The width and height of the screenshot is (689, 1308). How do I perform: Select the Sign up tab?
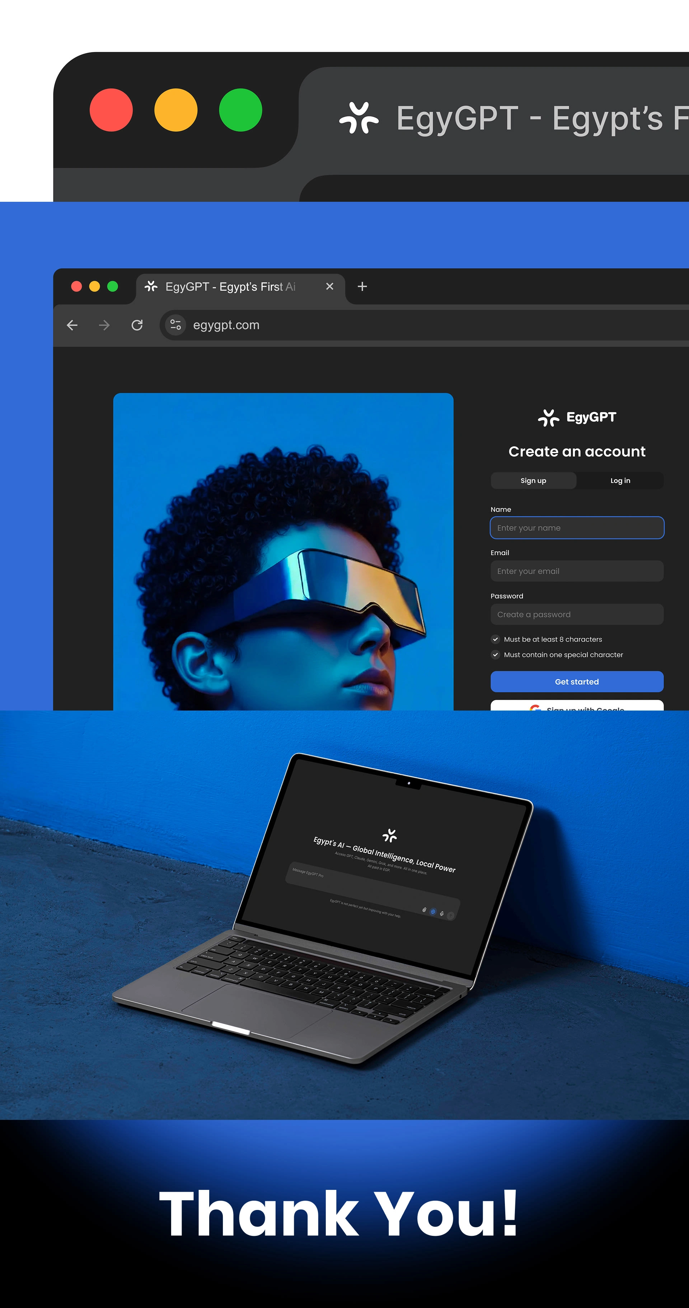pyautogui.click(x=533, y=480)
